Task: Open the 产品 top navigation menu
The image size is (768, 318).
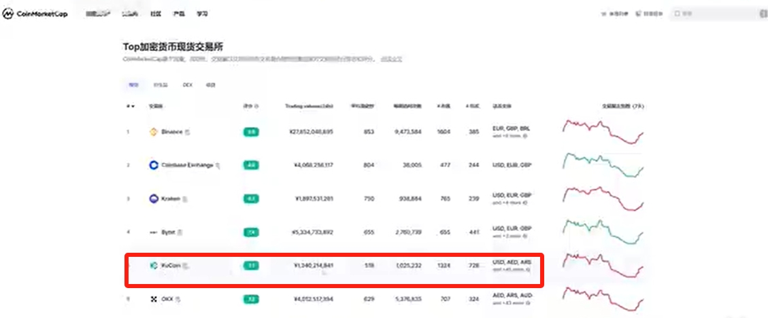Action: click(x=179, y=14)
